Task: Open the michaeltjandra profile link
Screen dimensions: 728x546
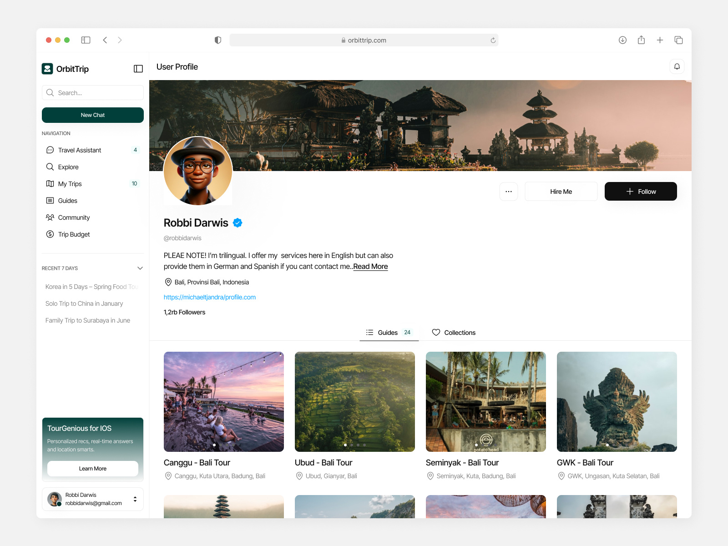Action: [210, 297]
